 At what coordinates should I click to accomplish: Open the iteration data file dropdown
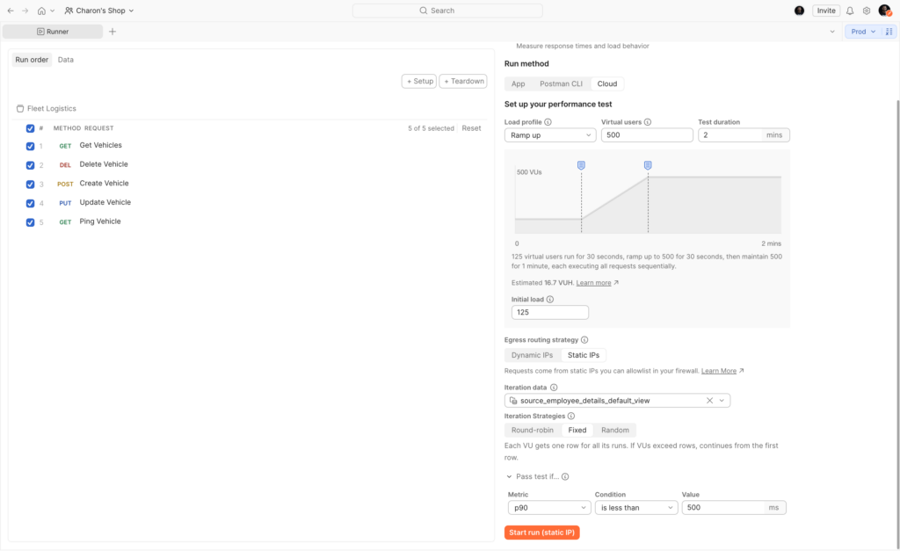coord(722,401)
